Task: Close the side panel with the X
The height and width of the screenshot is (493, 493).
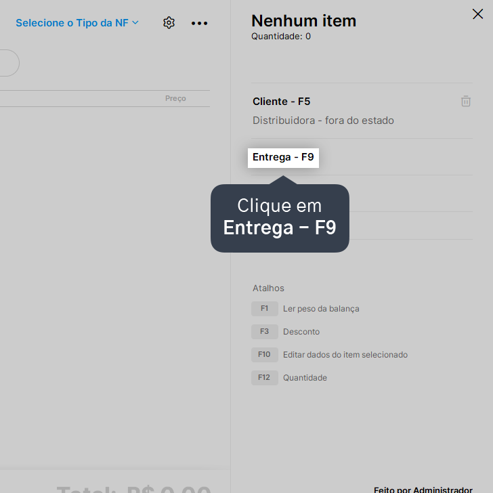Action: click(477, 14)
